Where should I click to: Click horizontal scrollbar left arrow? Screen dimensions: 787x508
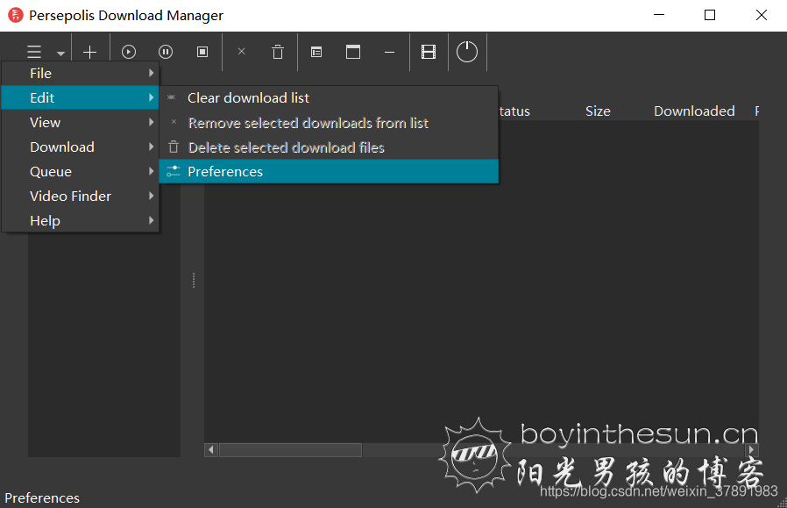tap(211, 450)
